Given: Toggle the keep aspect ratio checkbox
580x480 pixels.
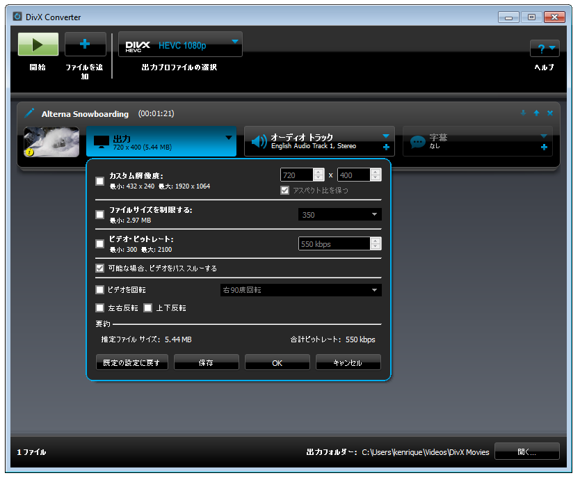Looking at the screenshot, I should pyautogui.click(x=284, y=190).
